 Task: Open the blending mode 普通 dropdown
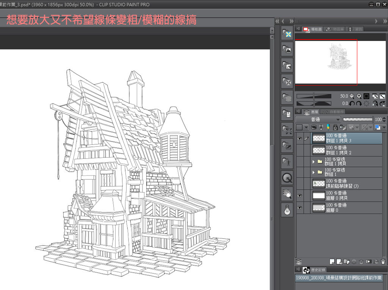point(318,120)
